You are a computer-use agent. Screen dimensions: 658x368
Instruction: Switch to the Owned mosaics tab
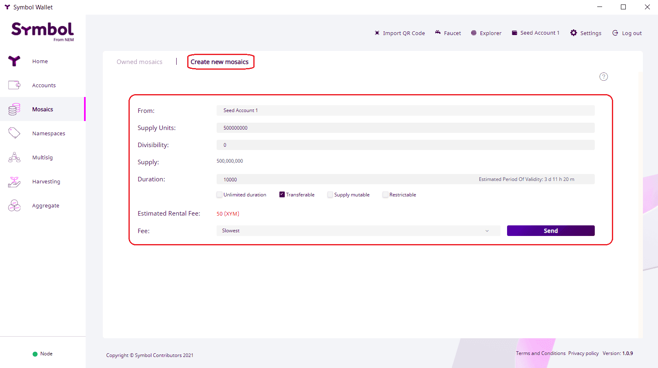coord(140,62)
